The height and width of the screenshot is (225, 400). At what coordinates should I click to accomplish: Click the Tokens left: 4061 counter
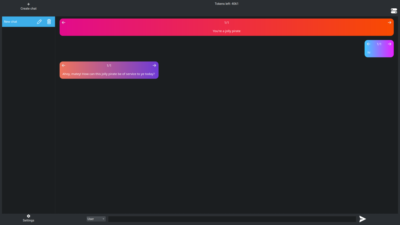point(227,4)
